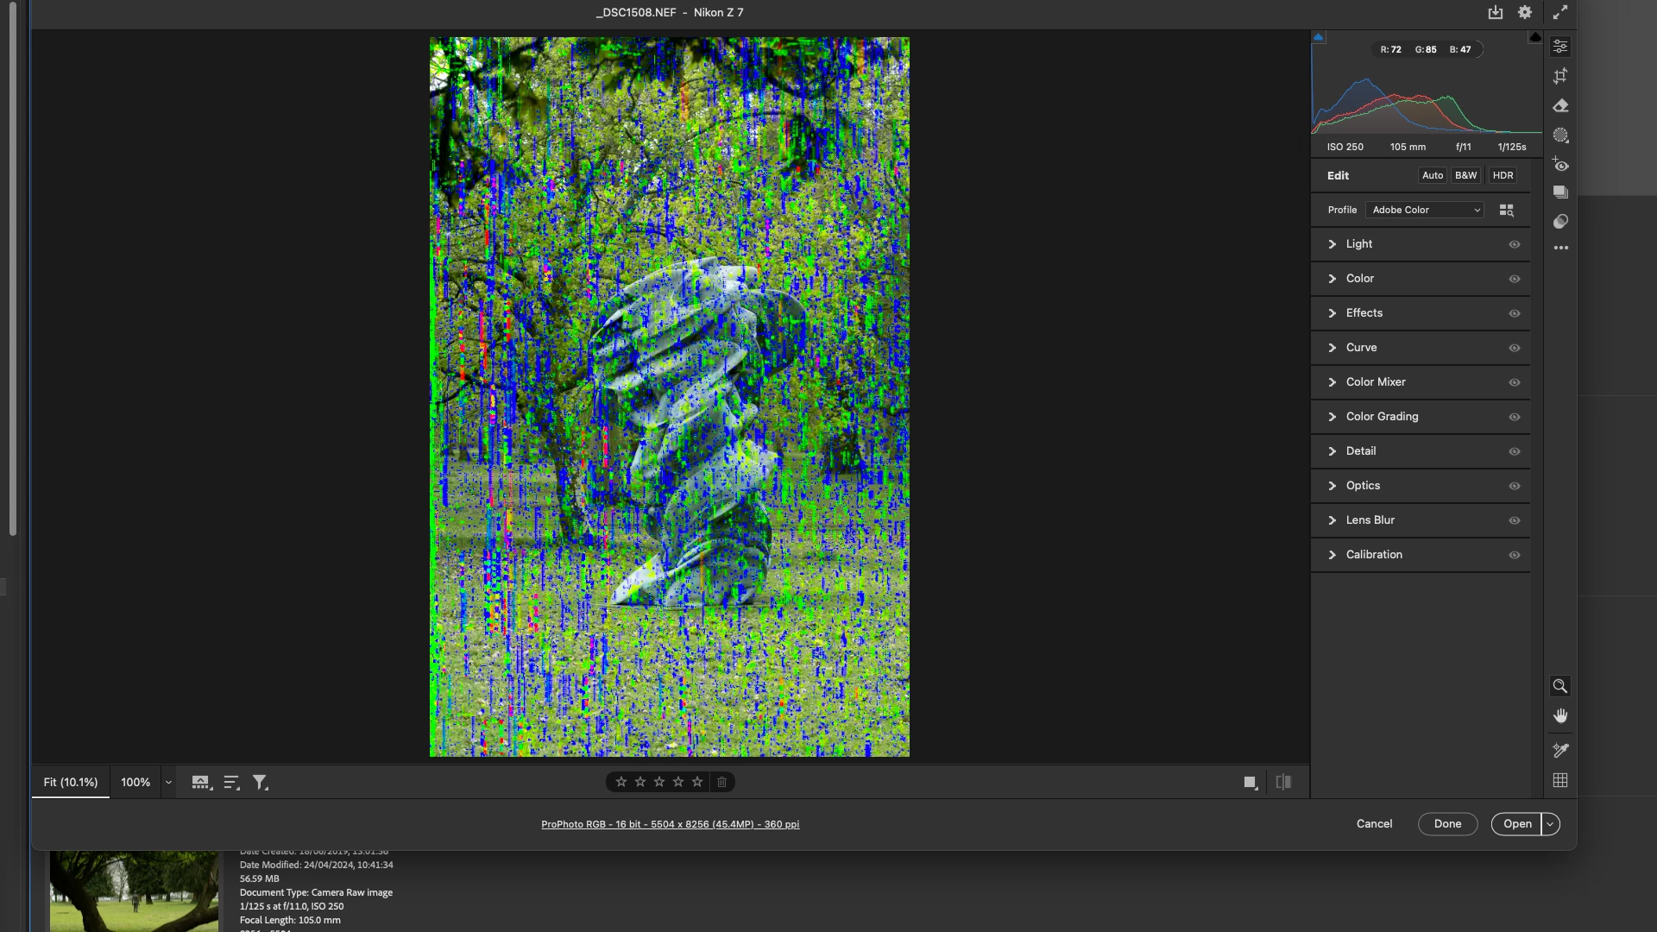
Task: Open the Open button dropdown arrow
Action: [x=1551, y=824]
